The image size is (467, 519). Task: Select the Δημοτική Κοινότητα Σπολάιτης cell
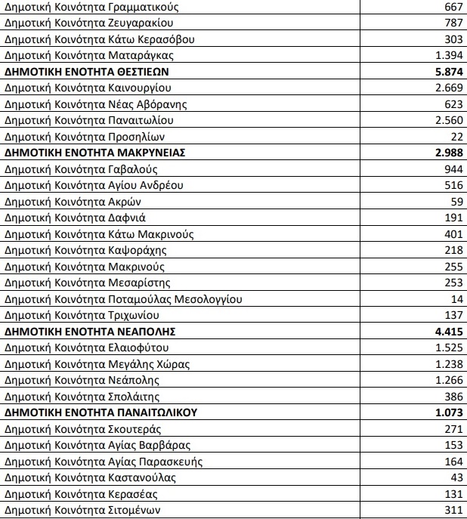pos(82,397)
